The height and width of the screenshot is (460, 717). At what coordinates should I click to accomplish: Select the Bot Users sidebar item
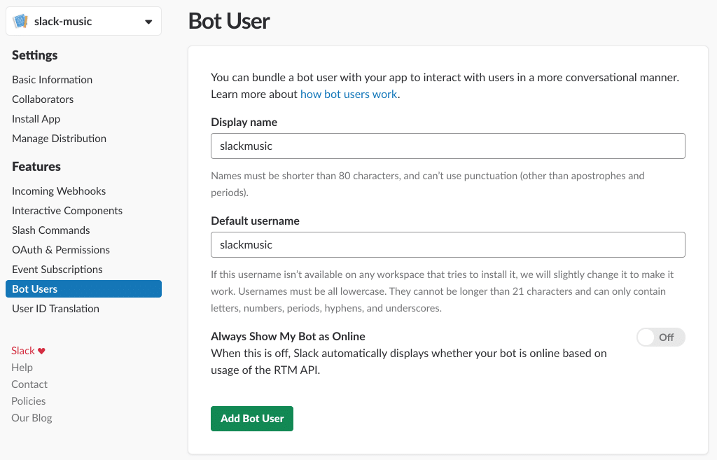[84, 289]
